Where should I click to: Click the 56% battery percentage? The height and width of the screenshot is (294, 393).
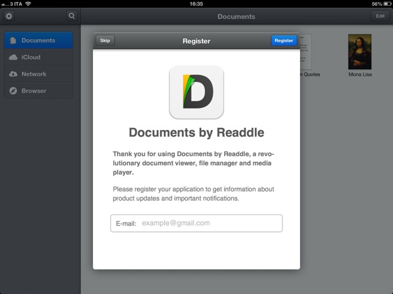pos(377,4)
